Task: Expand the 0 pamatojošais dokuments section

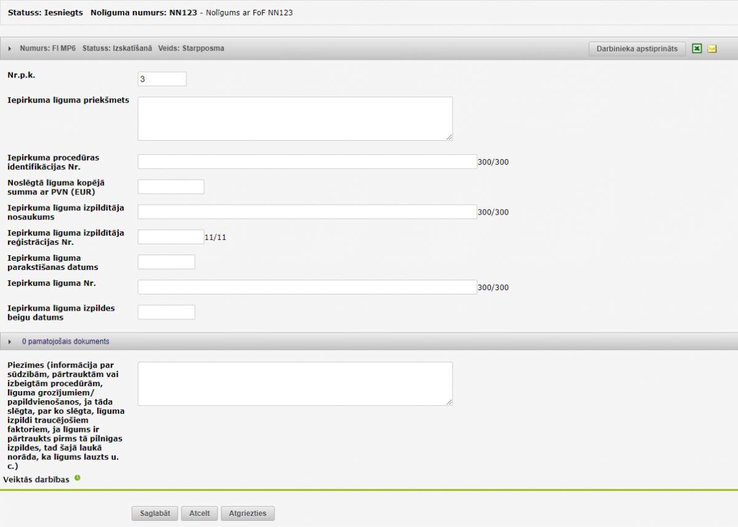Action: [10, 341]
